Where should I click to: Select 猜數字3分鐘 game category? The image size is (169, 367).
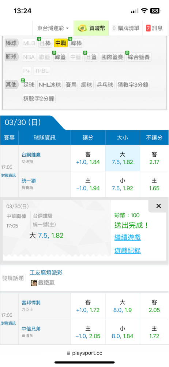[x=133, y=85]
